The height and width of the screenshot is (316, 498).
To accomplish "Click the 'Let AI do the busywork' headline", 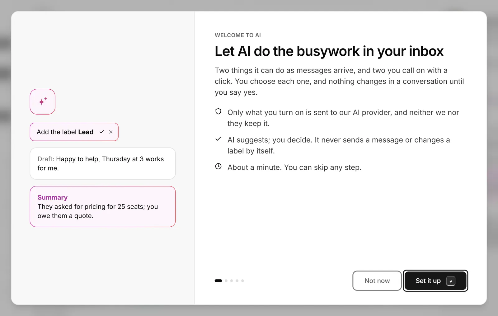I will point(329,51).
